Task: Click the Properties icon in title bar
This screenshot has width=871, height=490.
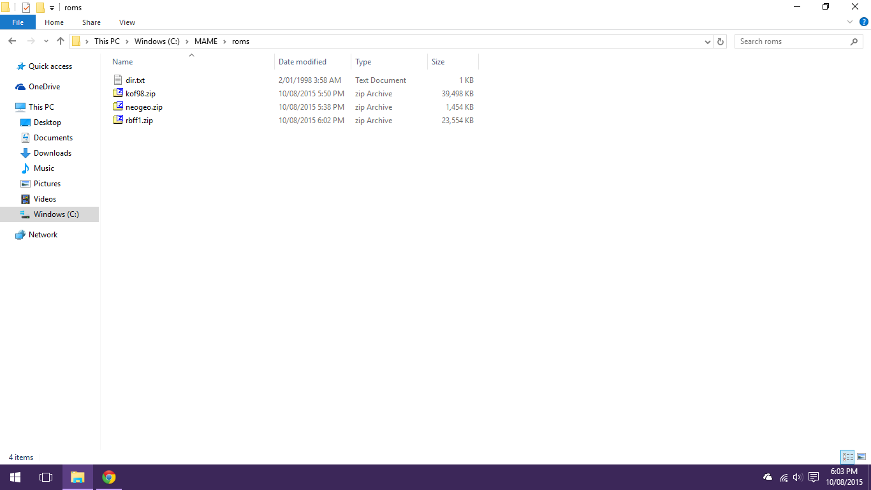Action: pos(26,8)
